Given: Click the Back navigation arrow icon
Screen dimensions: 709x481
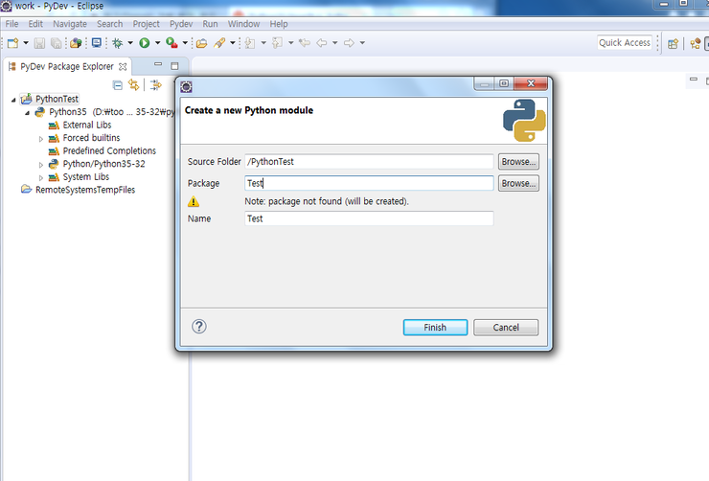Looking at the screenshot, I should (322, 43).
